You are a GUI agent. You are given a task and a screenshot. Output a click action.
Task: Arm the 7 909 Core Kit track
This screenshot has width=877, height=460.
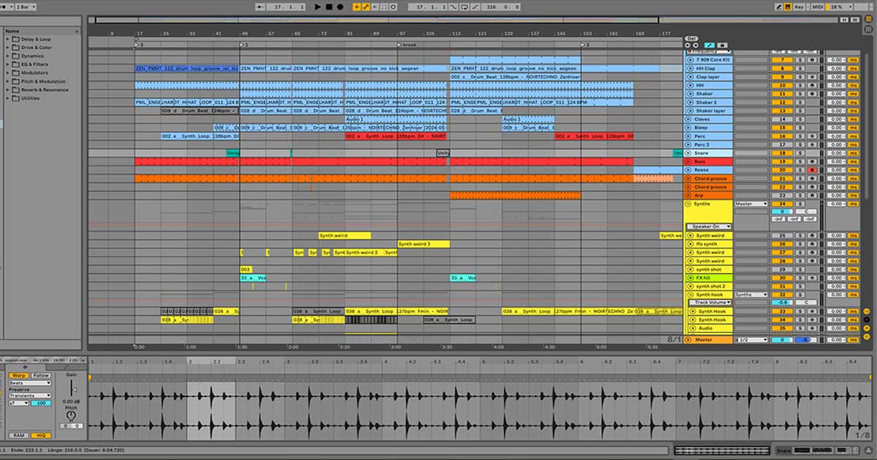coord(811,60)
